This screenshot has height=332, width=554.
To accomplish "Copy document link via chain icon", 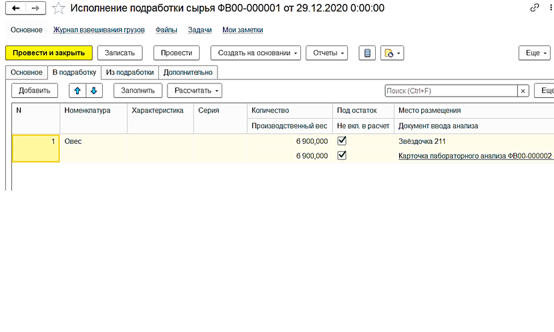I will [535, 7].
